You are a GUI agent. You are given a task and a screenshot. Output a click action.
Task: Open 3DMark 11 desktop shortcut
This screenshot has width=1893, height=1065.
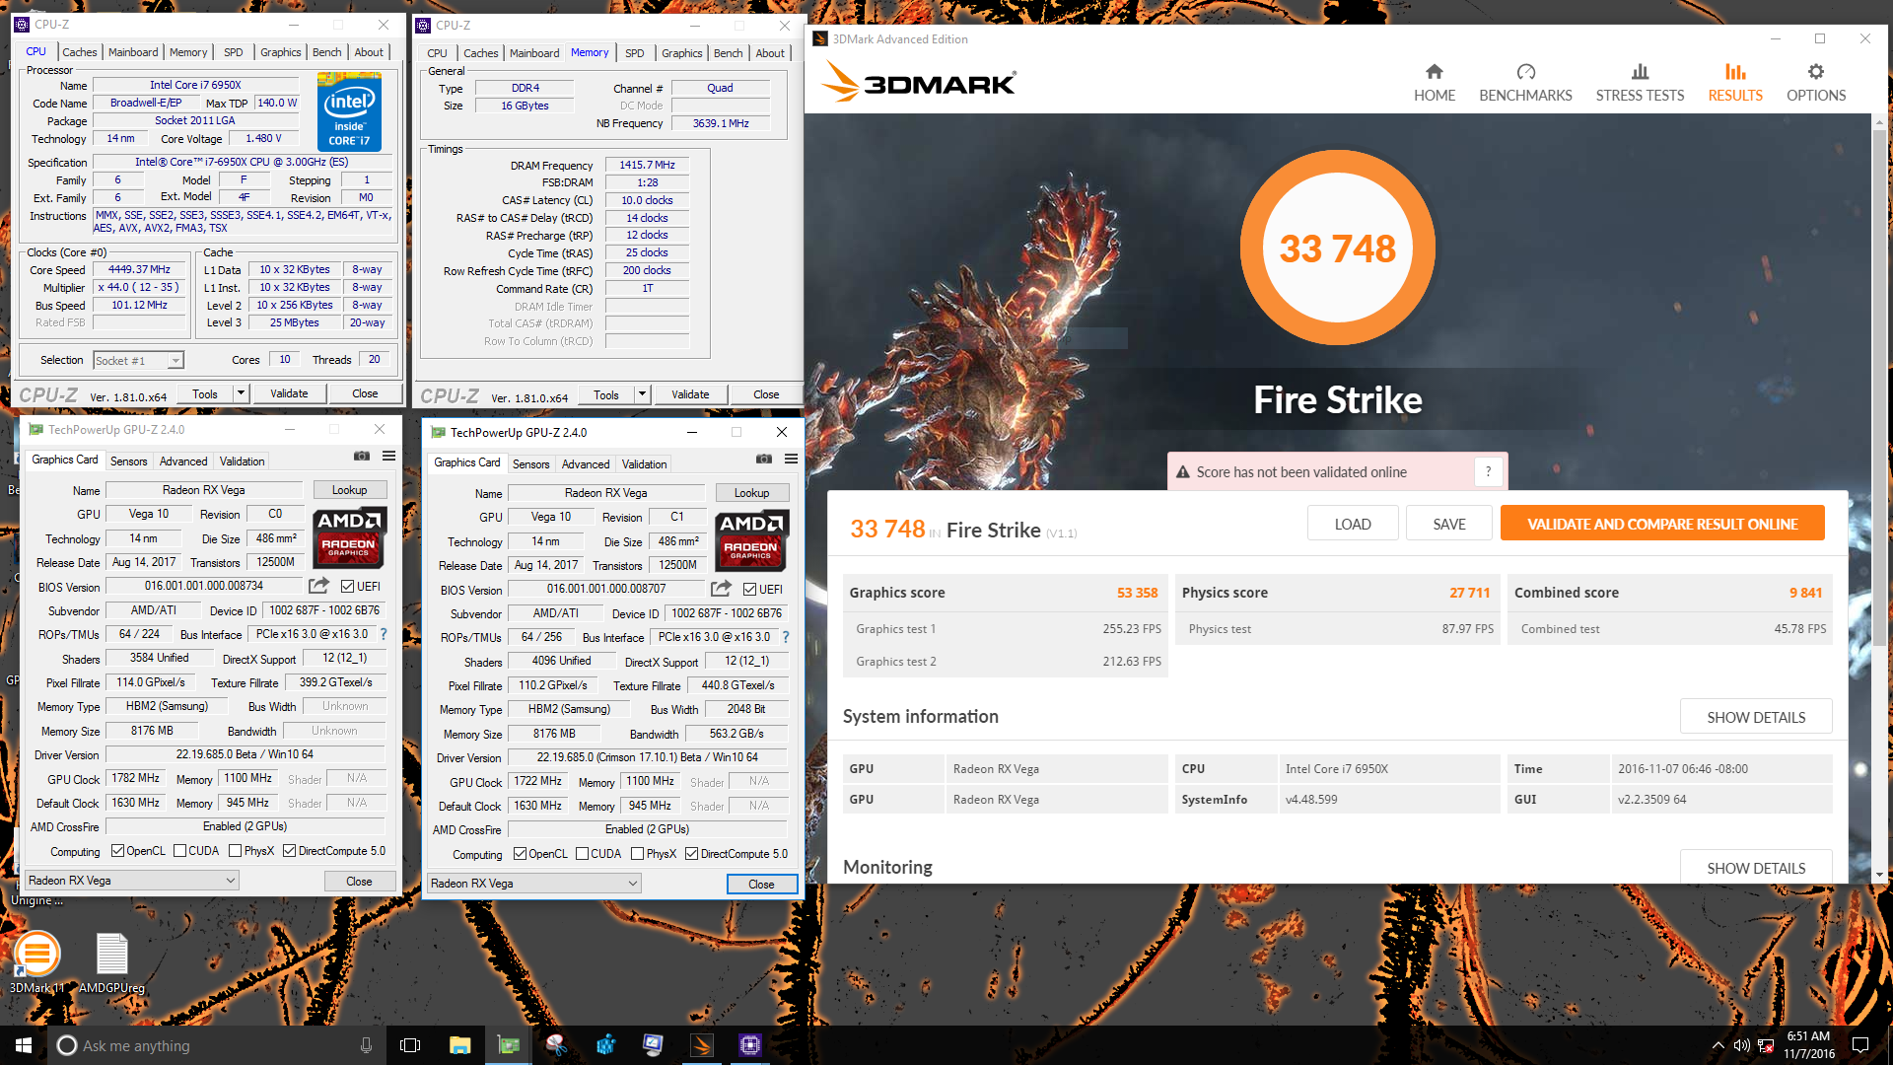[x=36, y=961]
